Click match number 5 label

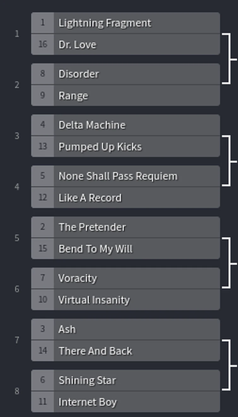[17, 238]
